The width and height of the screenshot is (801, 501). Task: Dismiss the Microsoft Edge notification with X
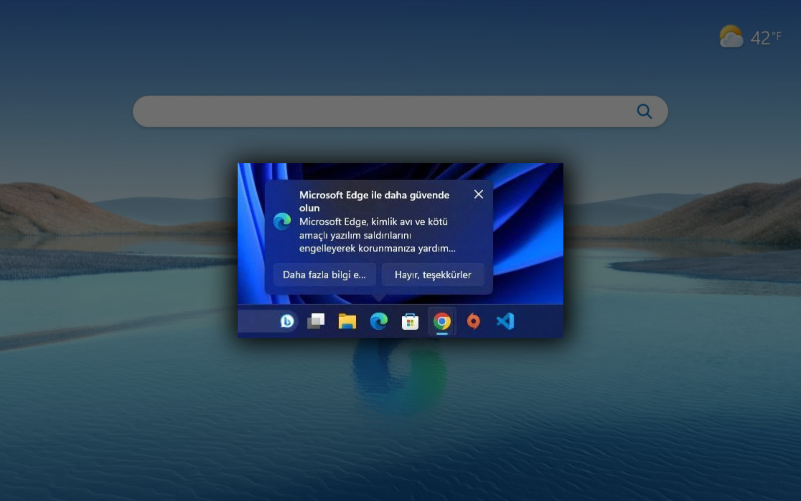pos(479,194)
